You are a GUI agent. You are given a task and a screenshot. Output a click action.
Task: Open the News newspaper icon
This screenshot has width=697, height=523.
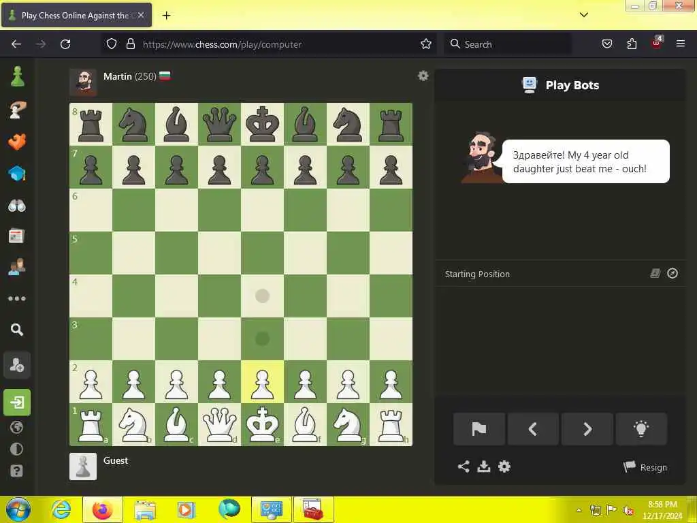pyautogui.click(x=16, y=236)
